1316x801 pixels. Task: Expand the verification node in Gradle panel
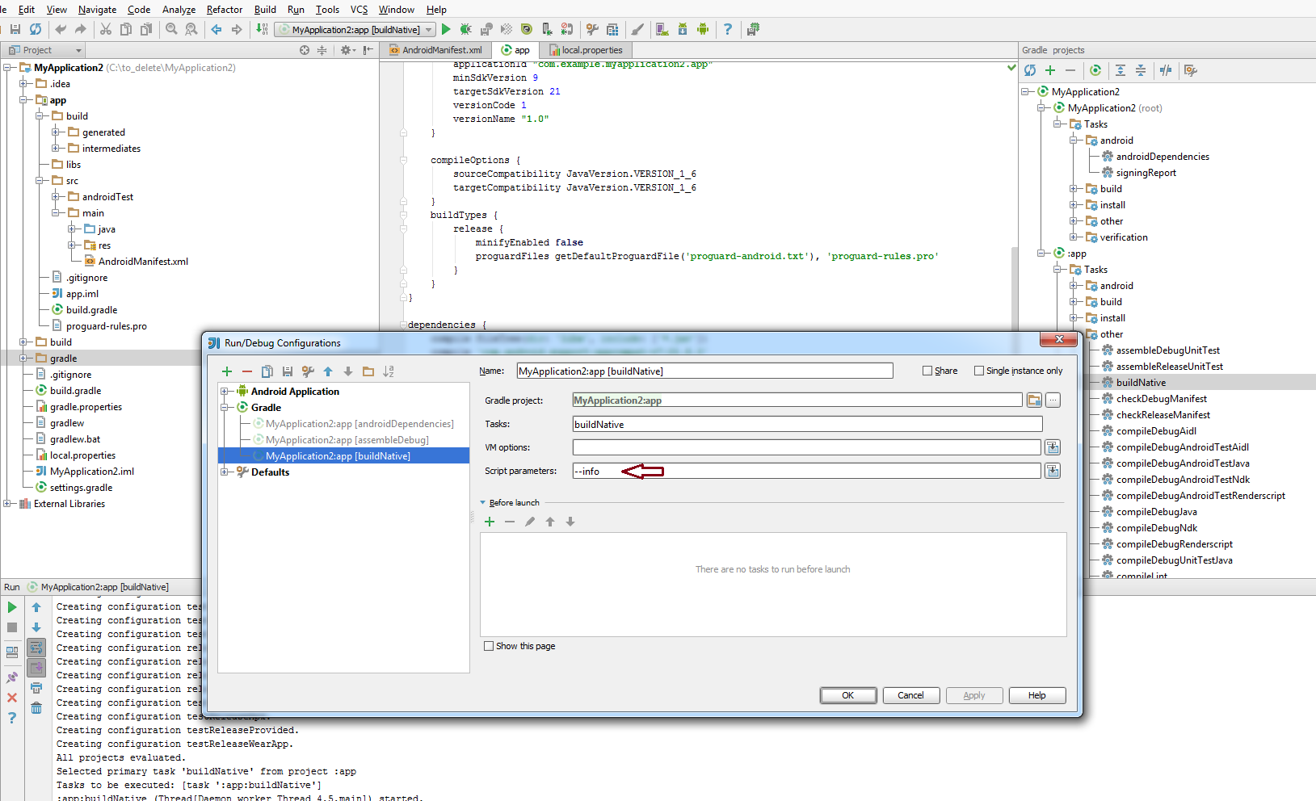click(1073, 237)
